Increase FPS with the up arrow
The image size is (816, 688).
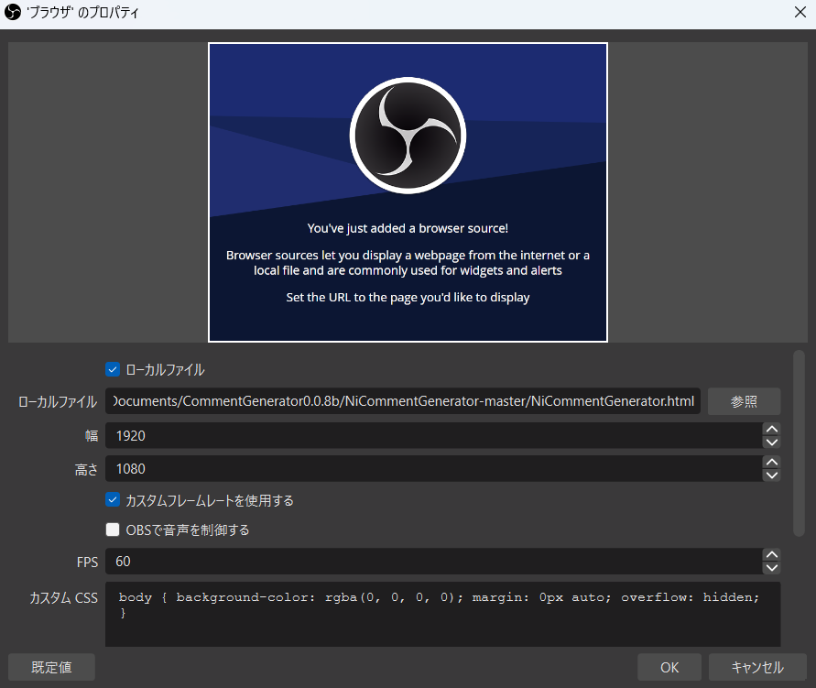772,555
